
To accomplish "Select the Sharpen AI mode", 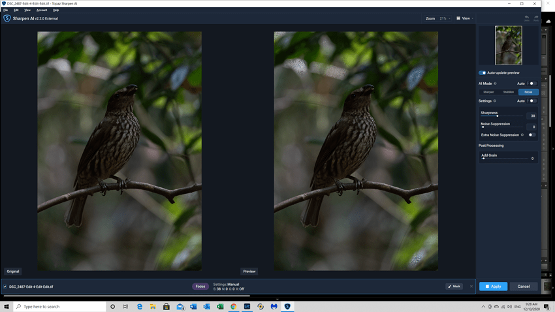I will click(x=489, y=92).
